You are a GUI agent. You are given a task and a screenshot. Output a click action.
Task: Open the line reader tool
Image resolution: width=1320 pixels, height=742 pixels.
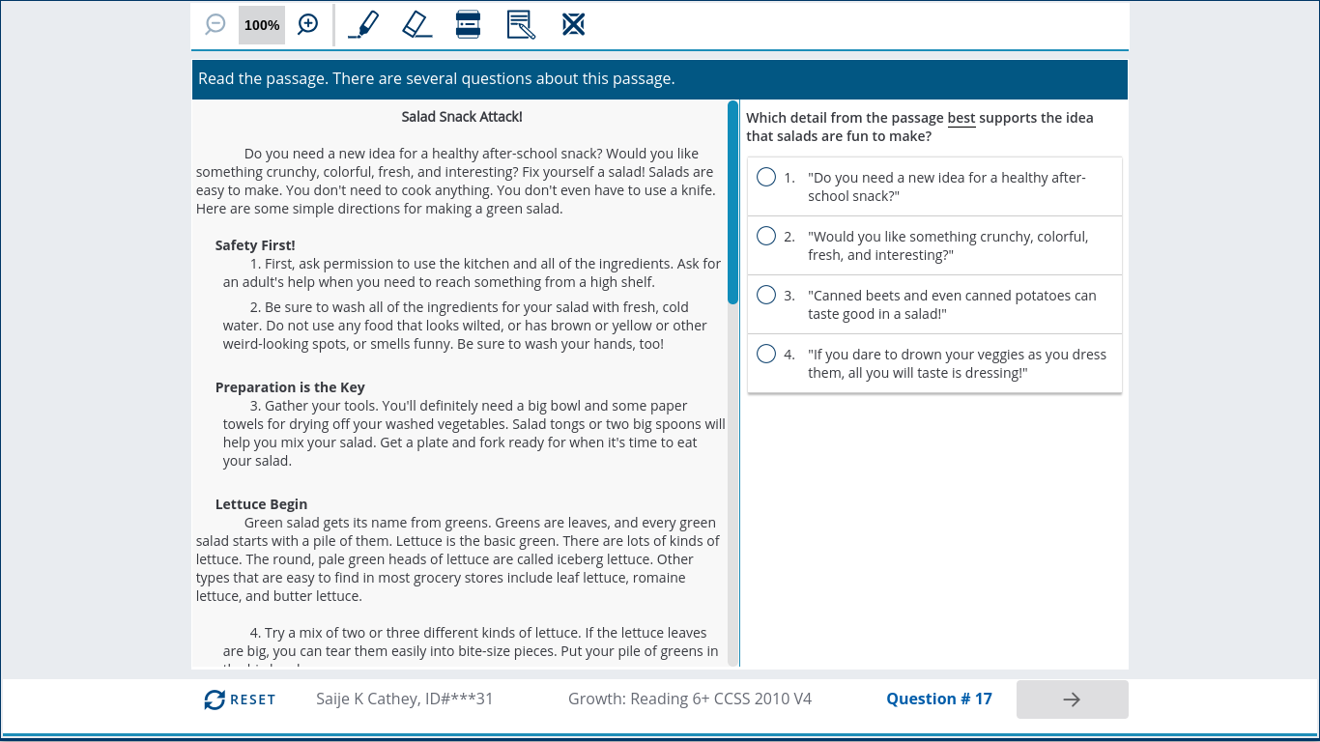468,24
